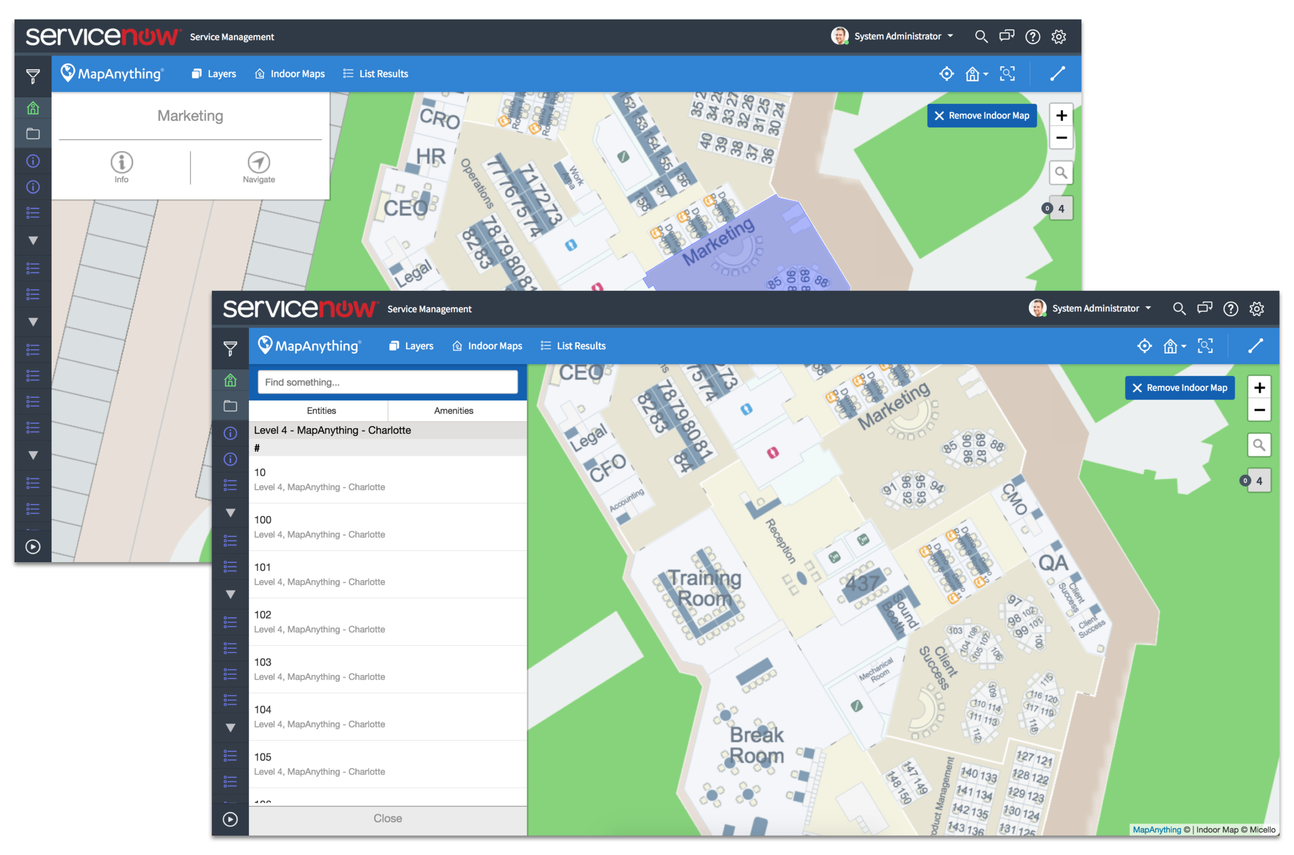Open help icon in back window header

point(1033,37)
